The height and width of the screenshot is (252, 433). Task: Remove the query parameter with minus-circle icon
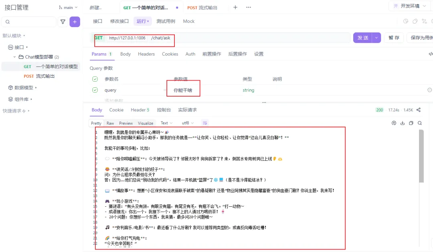pyautogui.click(x=430, y=90)
